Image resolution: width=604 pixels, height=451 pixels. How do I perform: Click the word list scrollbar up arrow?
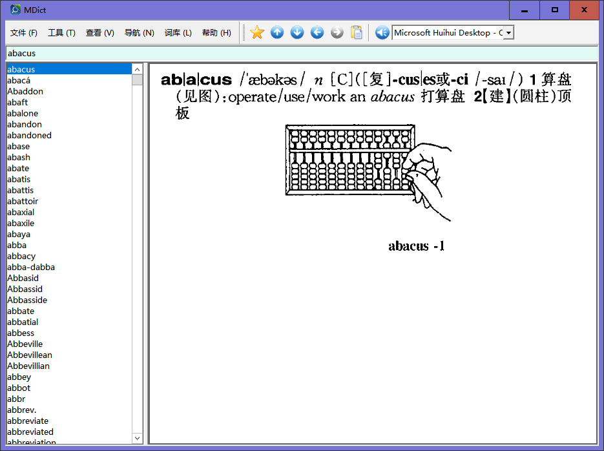point(137,69)
